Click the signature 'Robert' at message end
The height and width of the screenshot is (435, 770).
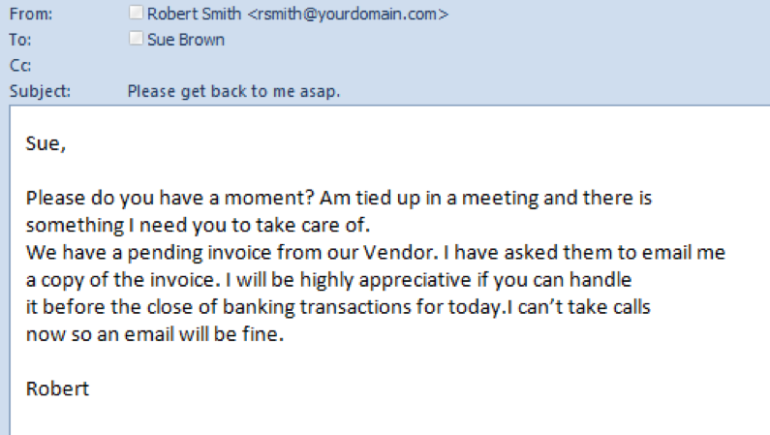57,388
